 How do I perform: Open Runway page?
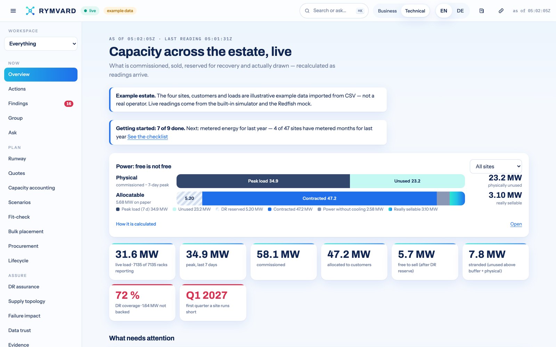coord(41,159)
